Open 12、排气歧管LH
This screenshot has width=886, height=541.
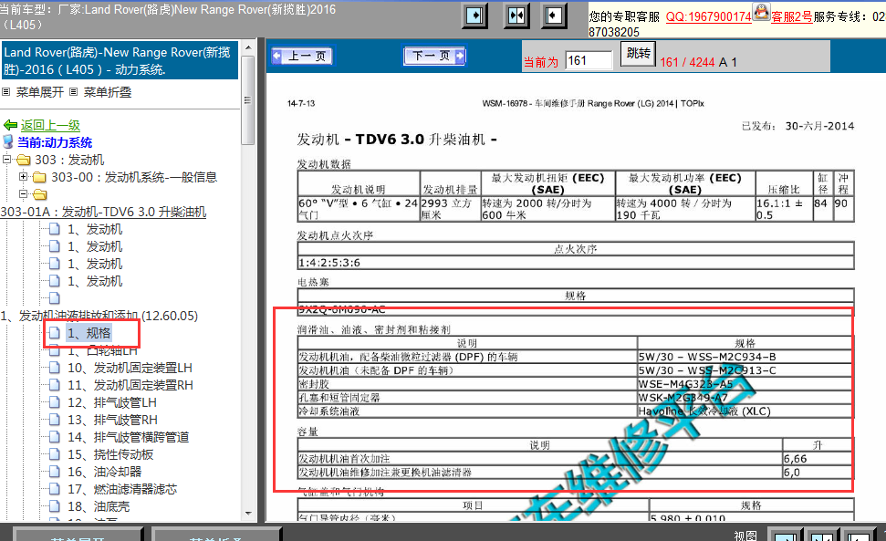point(112,402)
